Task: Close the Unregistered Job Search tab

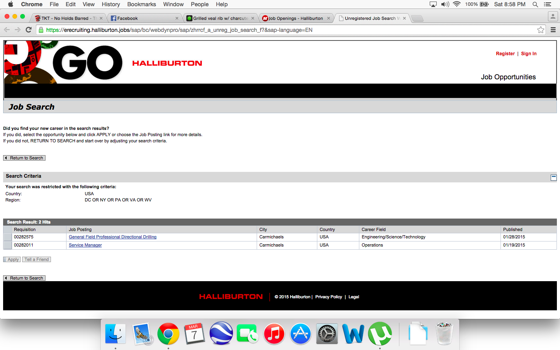Action: pyautogui.click(x=404, y=18)
